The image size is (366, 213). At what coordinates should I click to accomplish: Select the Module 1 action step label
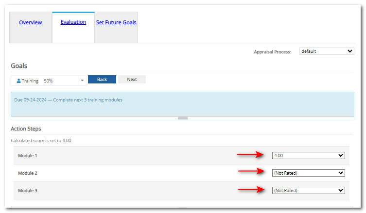pos(28,156)
